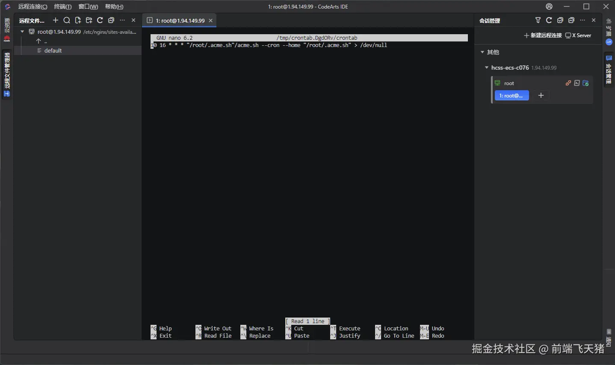This screenshot has width=615, height=365.
Task: Click the Go To Line nano shortcut
Action: [x=395, y=336]
